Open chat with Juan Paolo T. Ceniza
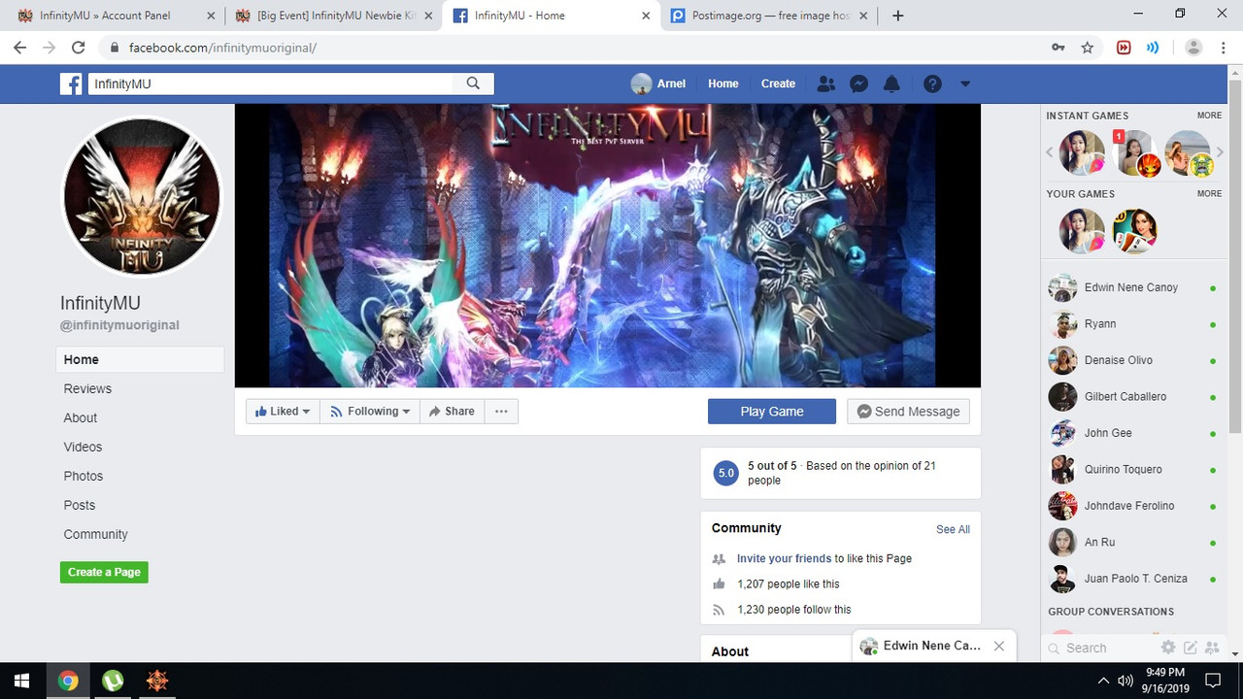This screenshot has width=1243, height=699. click(1133, 579)
